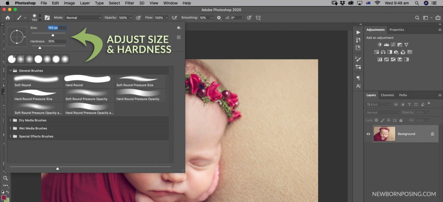Click the Opacity 100% field in options bar
443x202 pixels.
tap(123, 18)
